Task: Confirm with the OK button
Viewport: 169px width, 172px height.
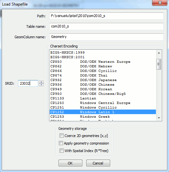Action: pyautogui.click(x=70, y=163)
